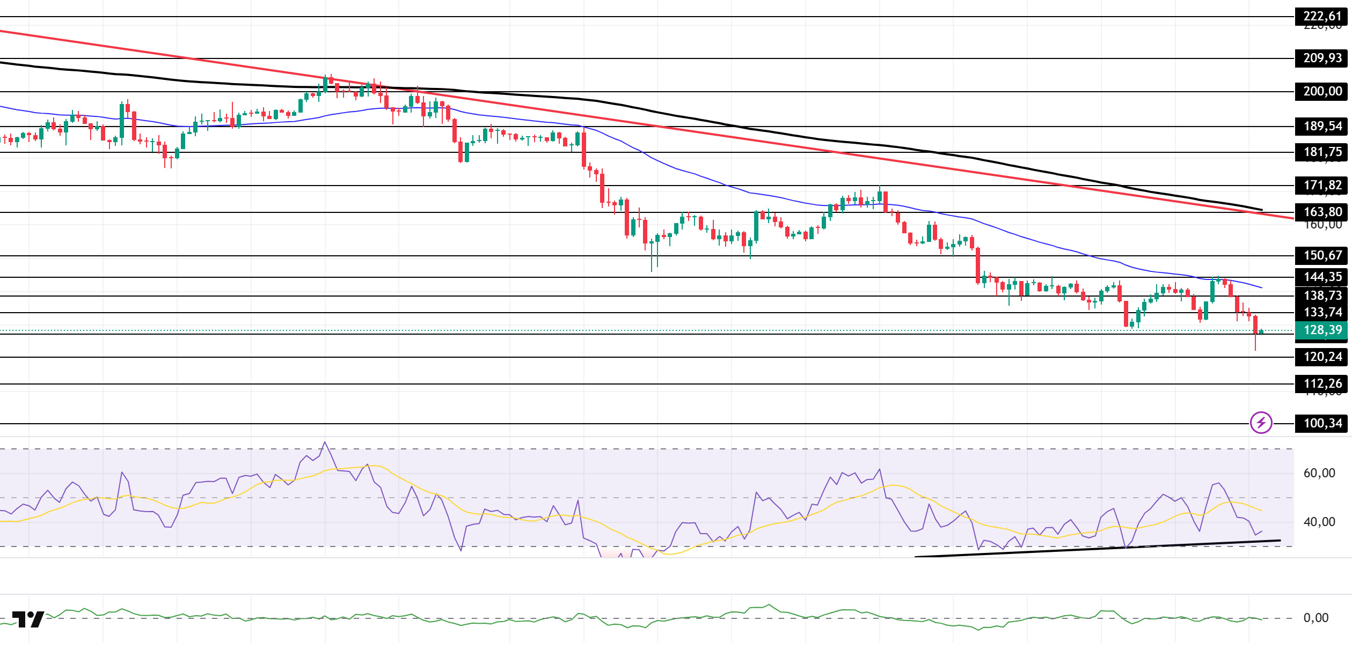Click the 60,00 RSI axis label
The image size is (1352, 650).
[1319, 473]
